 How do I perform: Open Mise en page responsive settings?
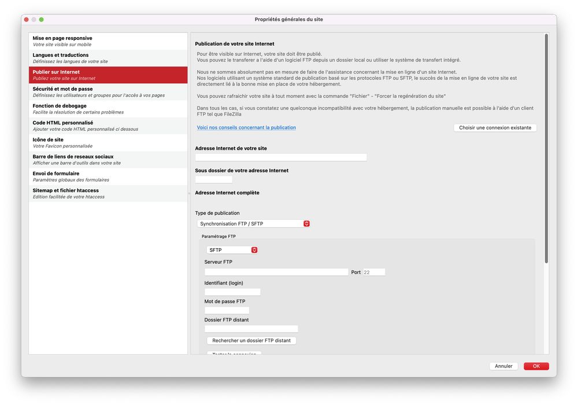(108, 41)
